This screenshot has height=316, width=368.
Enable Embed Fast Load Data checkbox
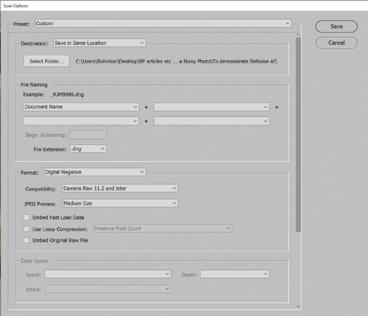coord(27,217)
